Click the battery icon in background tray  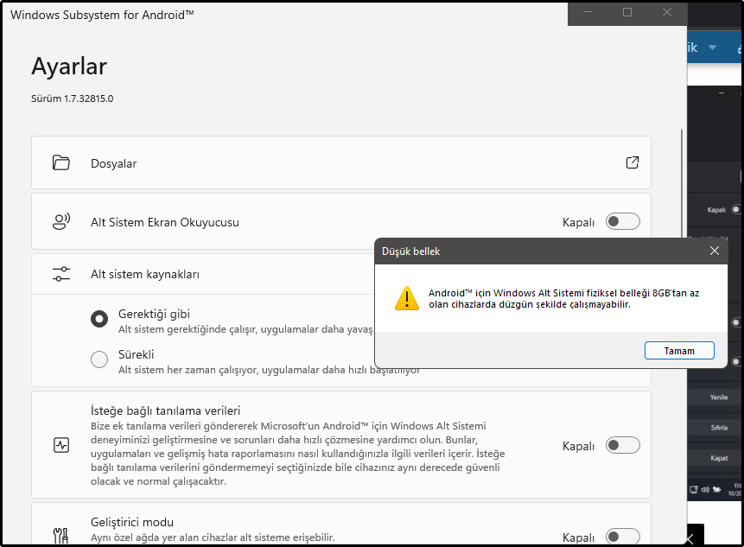tap(716, 489)
